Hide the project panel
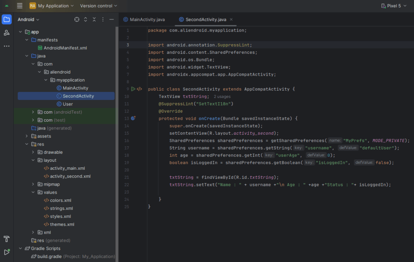The image size is (414, 262). (112, 19)
